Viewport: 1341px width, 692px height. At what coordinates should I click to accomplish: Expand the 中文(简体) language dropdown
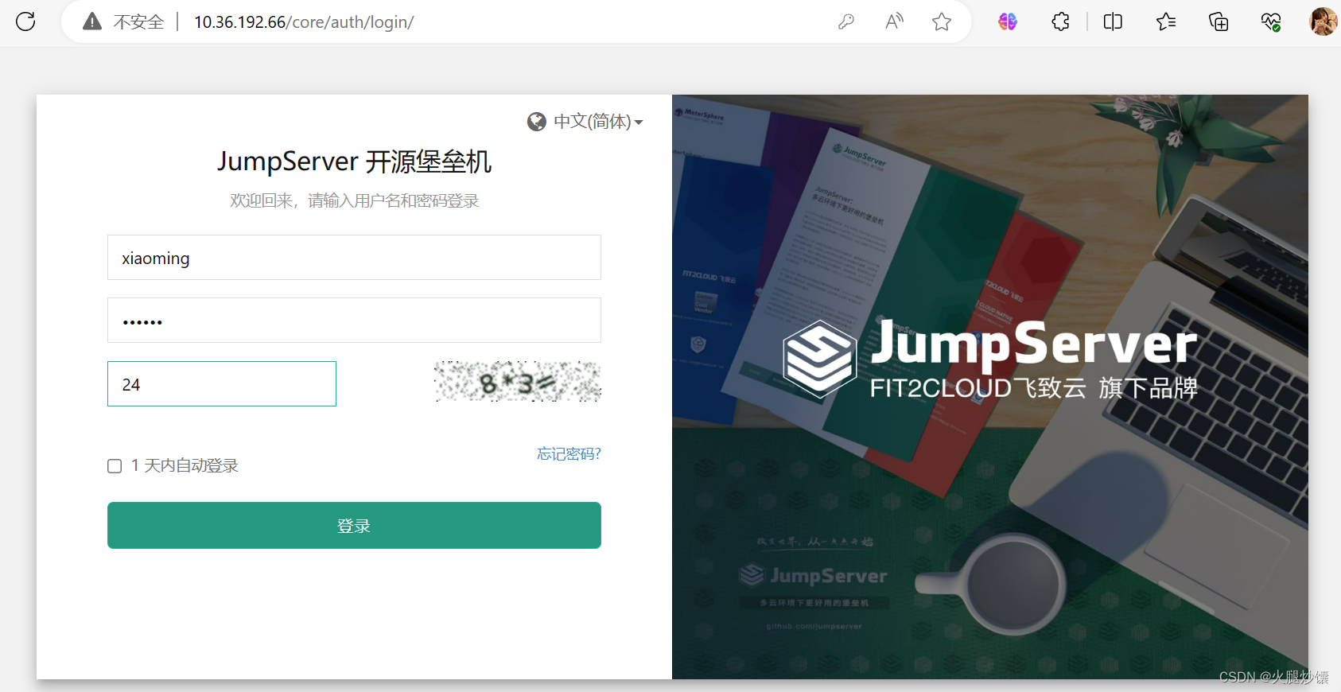598,122
